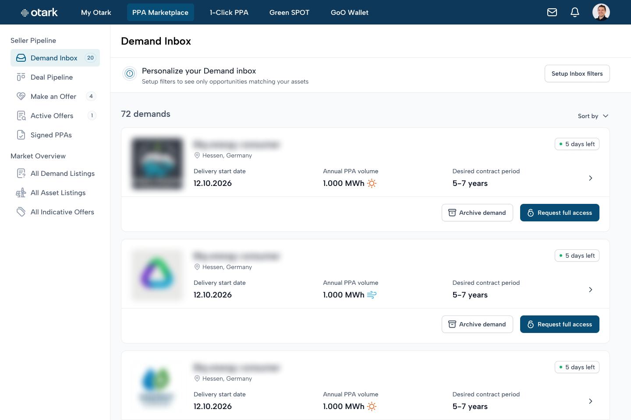The width and height of the screenshot is (631, 420).
Task: Click the wind icon in second demand card
Action: 372,295
